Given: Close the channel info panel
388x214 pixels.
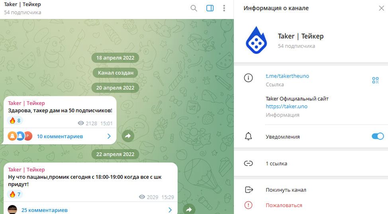Looking at the screenshot, I should tap(381, 8).
